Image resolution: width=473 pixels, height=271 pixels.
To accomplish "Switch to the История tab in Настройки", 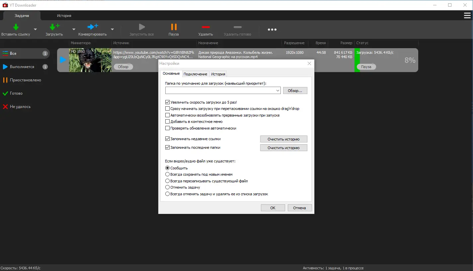I will (218, 74).
